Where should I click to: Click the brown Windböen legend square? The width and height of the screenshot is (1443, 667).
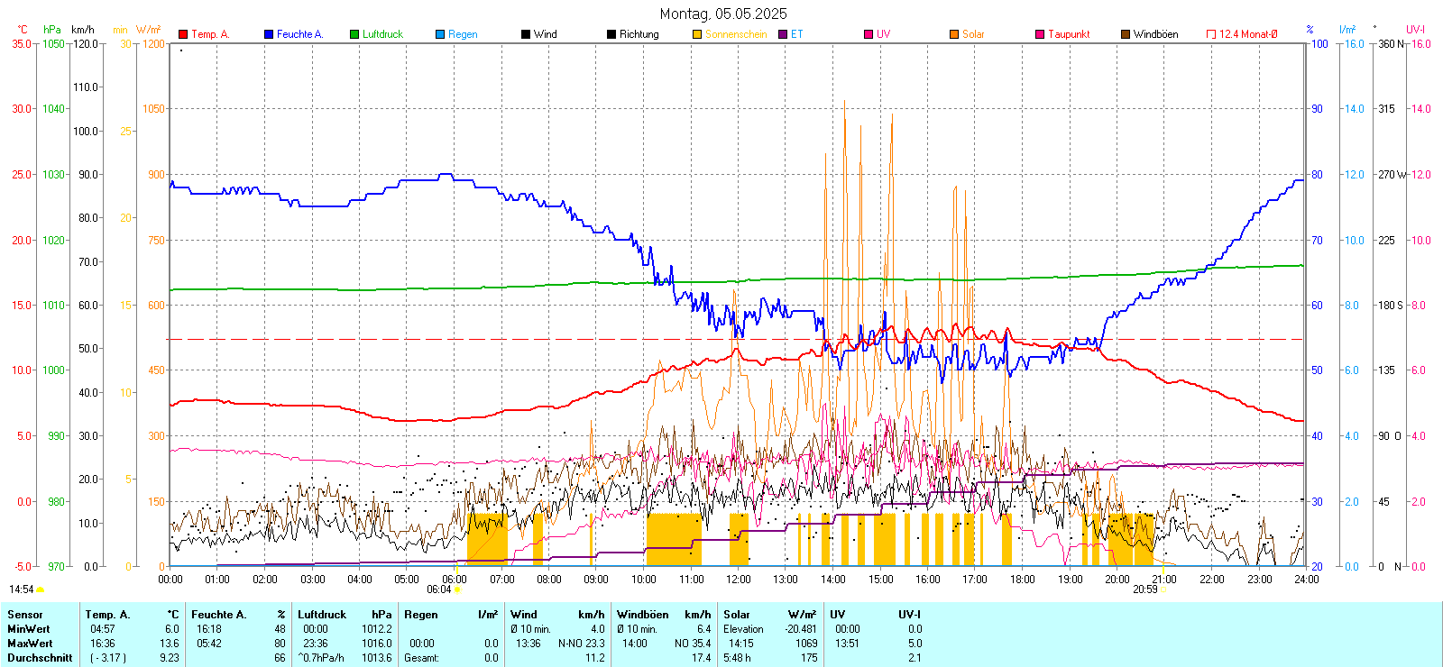1126,34
